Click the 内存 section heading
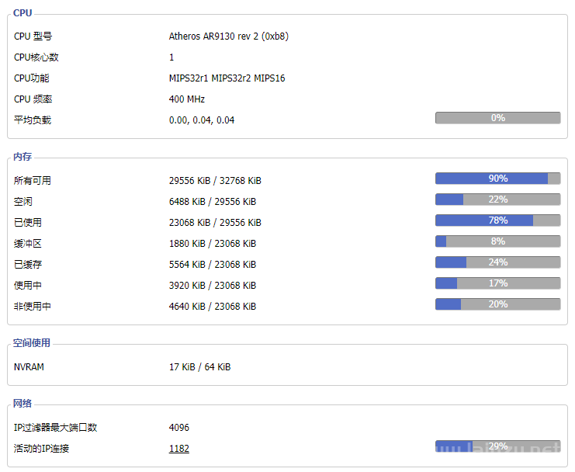Viewport: 575px width, 472px height. point(23,158)
